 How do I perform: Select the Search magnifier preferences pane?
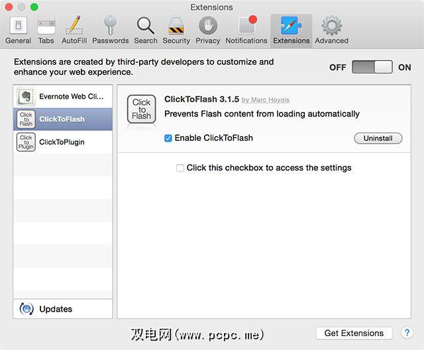tap(146, 30)
